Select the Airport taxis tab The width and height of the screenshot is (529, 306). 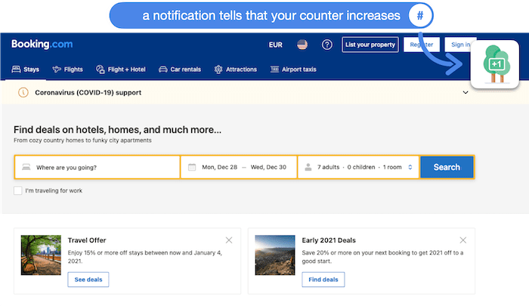293,70
